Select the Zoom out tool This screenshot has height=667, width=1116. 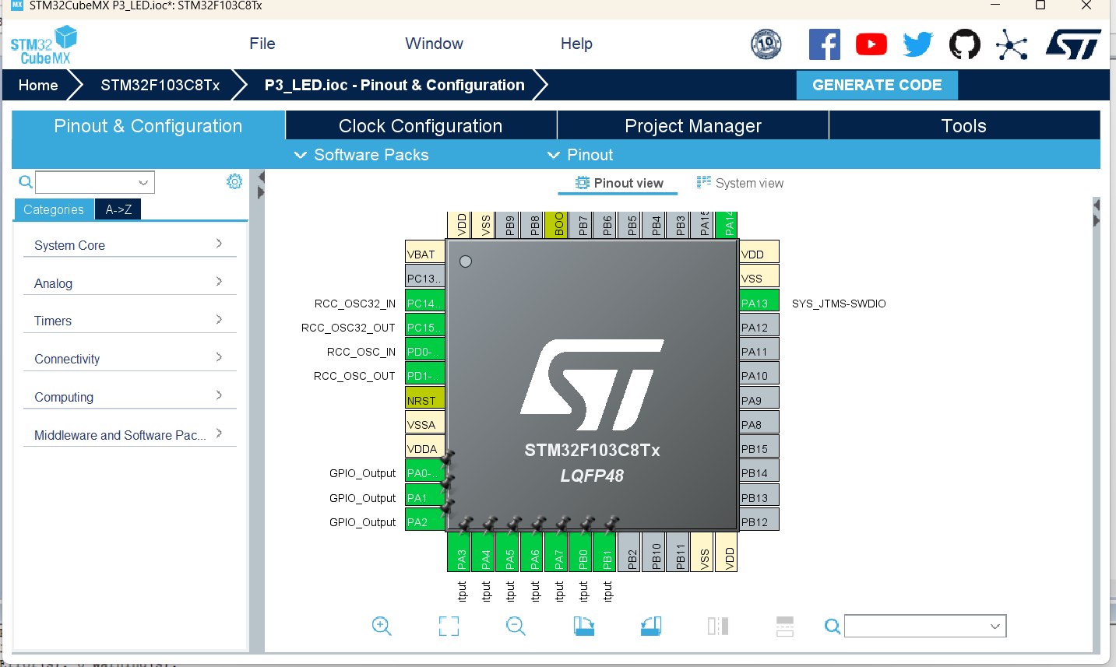516,626
